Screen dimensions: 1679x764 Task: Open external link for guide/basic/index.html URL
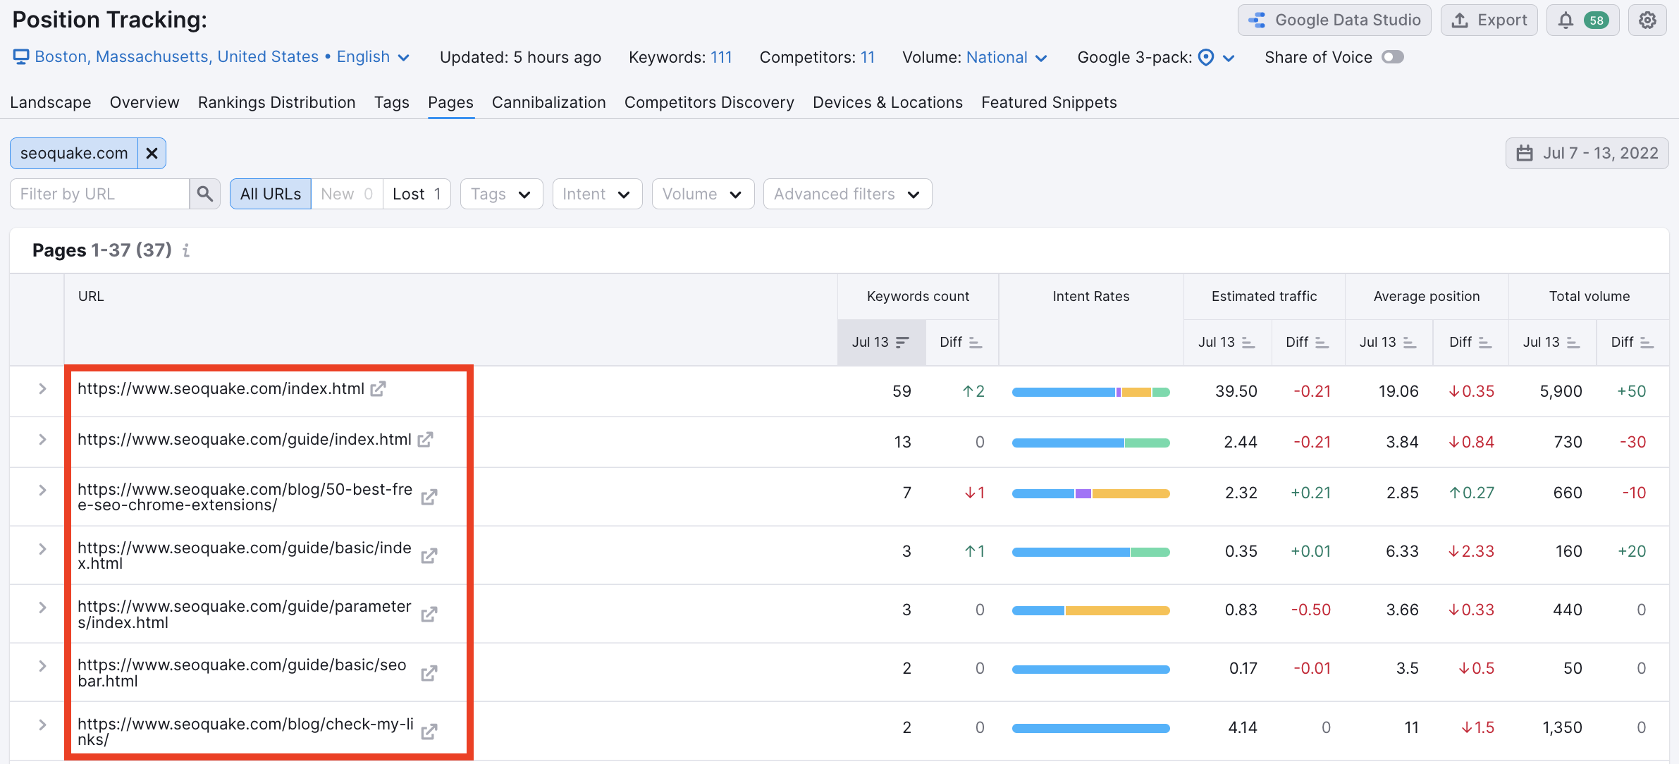tap(429, 556)
